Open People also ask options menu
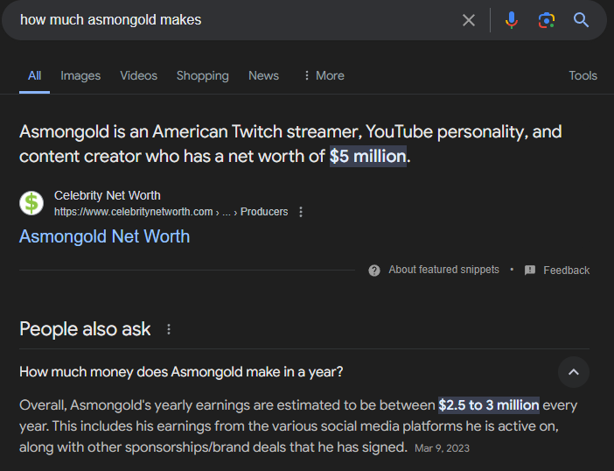The image size is (614, 471). tap(169, 329)
